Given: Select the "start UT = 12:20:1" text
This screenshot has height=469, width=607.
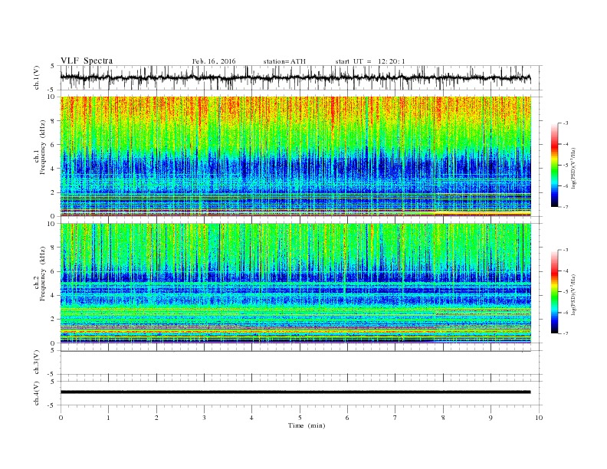Looking at the screenshot, I should (x=370, y=61).
